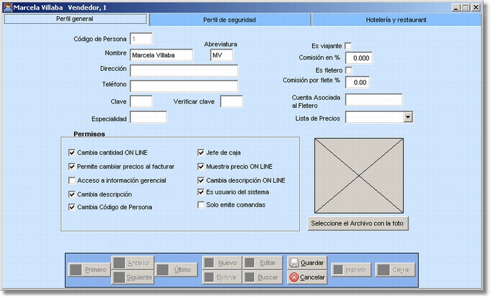Click into the Dirección text field

pos(184,70)
